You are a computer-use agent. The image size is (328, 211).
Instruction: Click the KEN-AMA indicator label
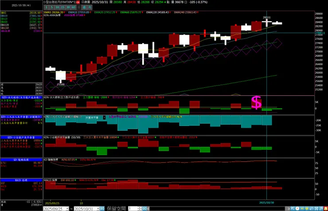pos(52,15)
